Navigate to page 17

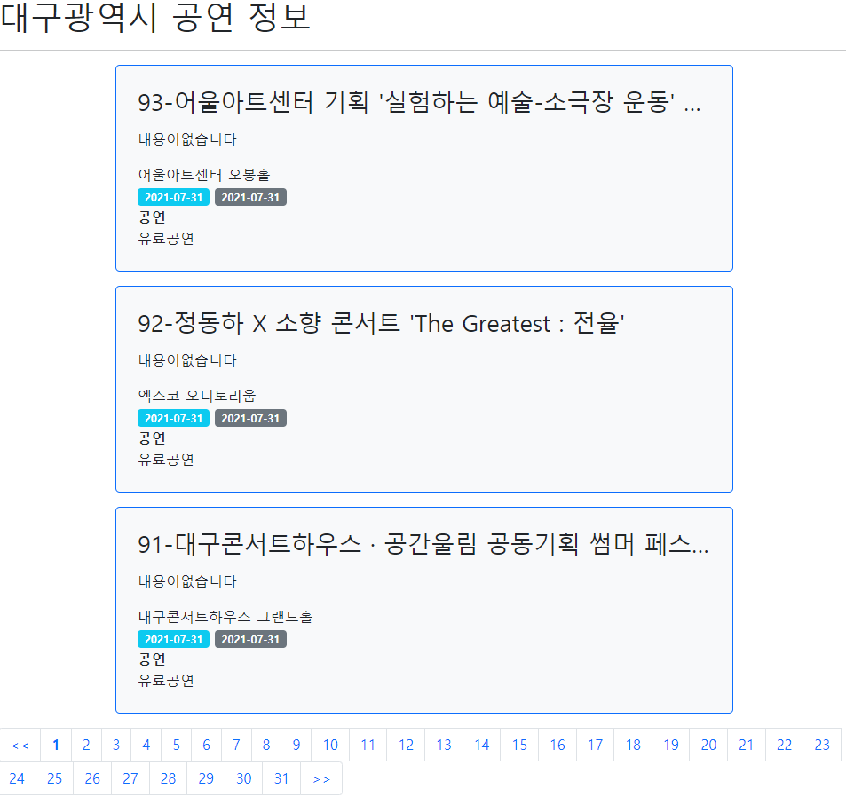pyautogui.click(x=595, y=745)
